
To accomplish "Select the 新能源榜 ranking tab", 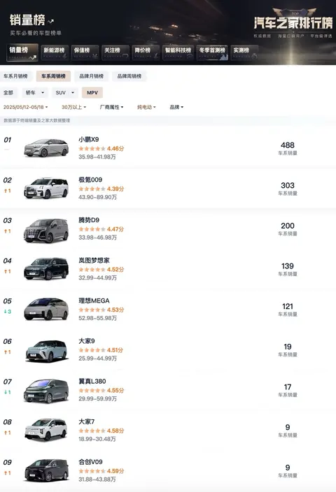I will (54, 52).
